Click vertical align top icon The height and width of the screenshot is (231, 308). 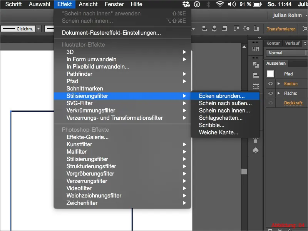point(236,28)
